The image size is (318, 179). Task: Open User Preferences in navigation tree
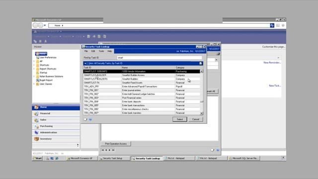pyautogui.click(x=48, y=58)
